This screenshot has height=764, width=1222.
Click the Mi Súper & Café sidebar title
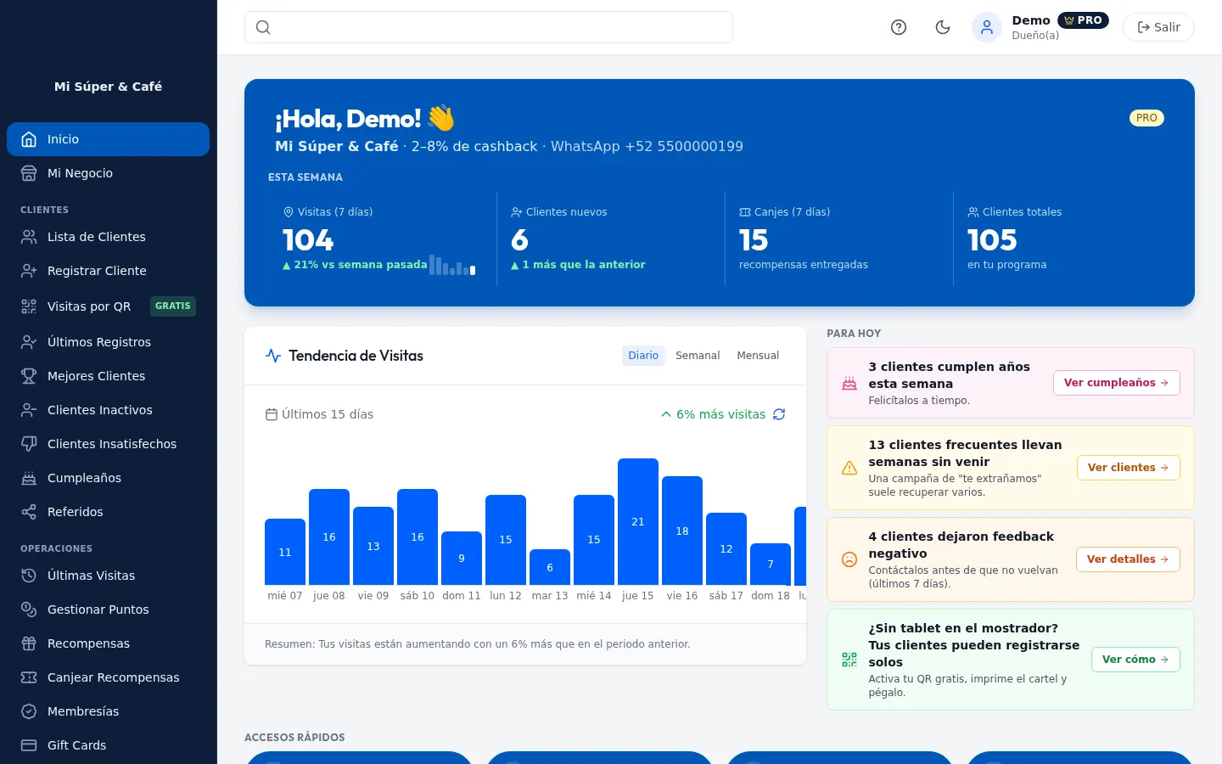[x=108, y=87]
